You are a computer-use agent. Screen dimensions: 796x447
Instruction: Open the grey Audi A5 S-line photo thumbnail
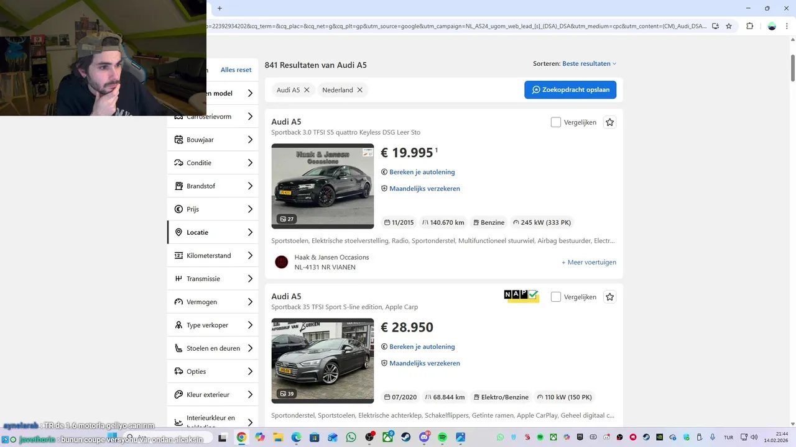(323, 361)
